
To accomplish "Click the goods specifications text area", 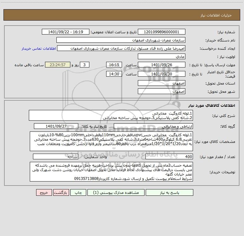I will [111, 141].
